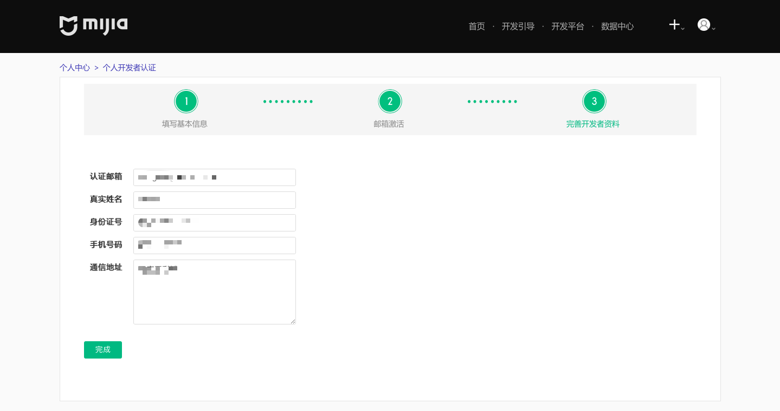Click the 通信地址 field label

pyautogui.click(x=106, y=267)
